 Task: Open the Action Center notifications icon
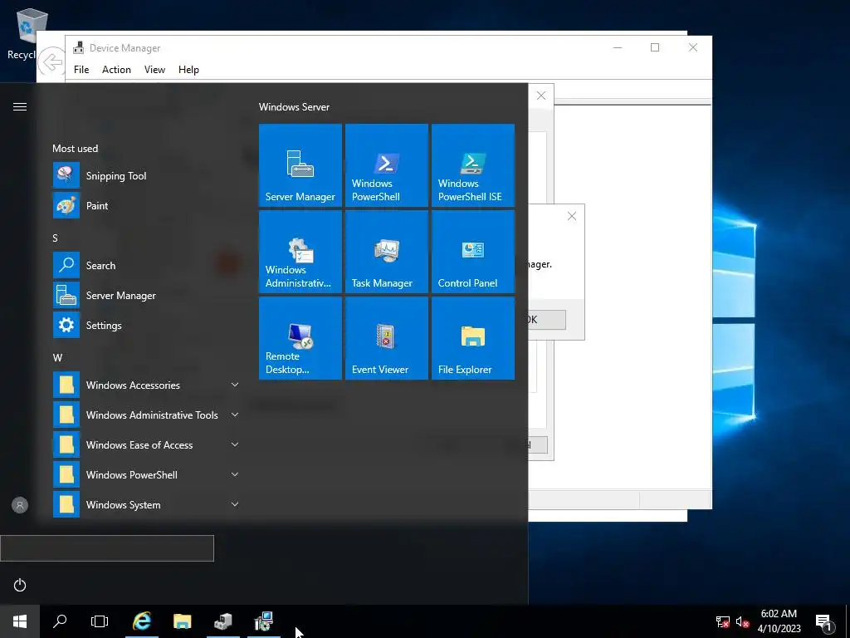pos(823,621)
